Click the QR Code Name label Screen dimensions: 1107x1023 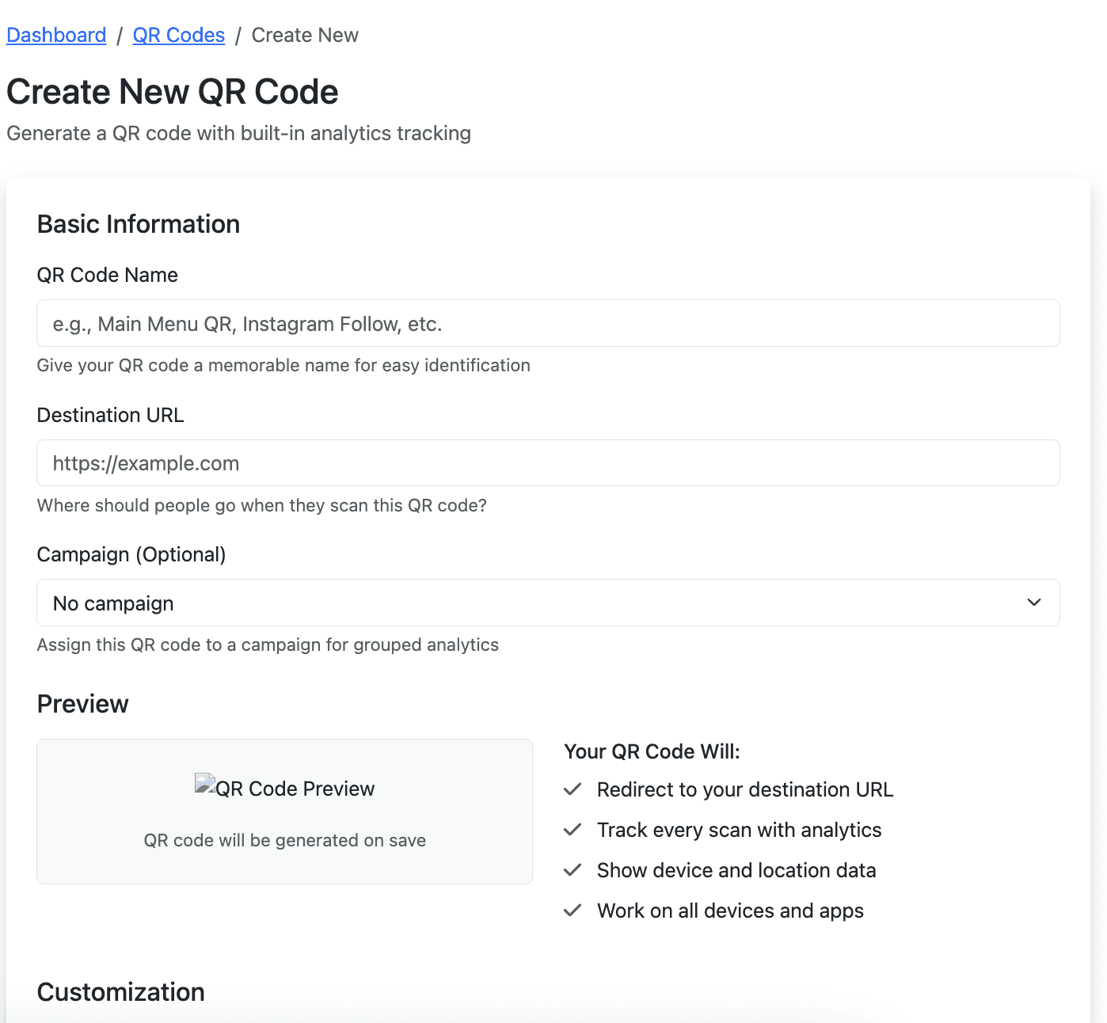pos(108,275)
